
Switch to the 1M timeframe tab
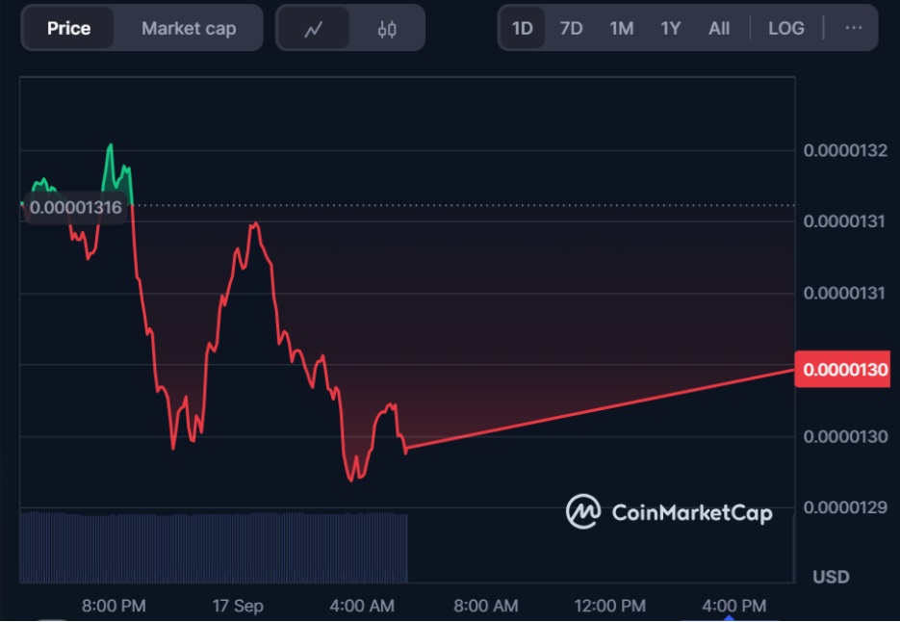click(x=621, y=28)
